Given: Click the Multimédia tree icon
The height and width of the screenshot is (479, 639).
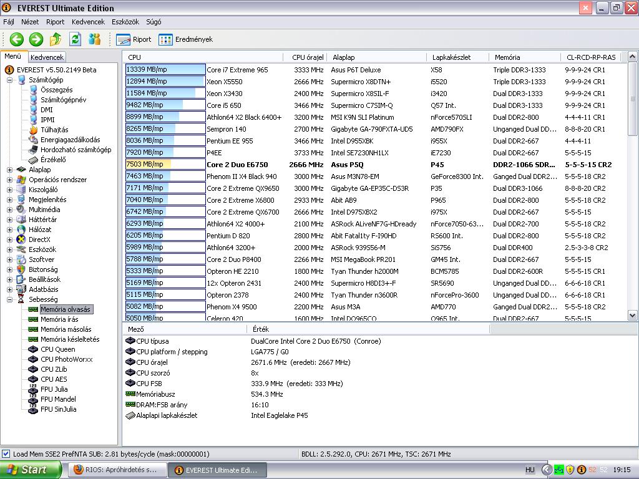Looking at the screenshot, I should [21, 210].
